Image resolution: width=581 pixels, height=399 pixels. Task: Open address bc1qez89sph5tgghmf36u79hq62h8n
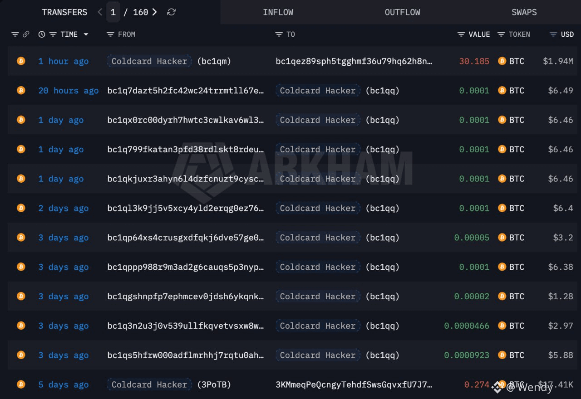[x=354, y=61]
